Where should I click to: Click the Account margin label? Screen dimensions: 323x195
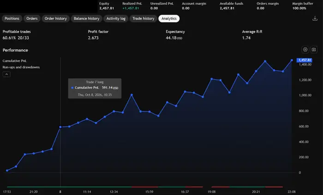click(x=194, y=4)
